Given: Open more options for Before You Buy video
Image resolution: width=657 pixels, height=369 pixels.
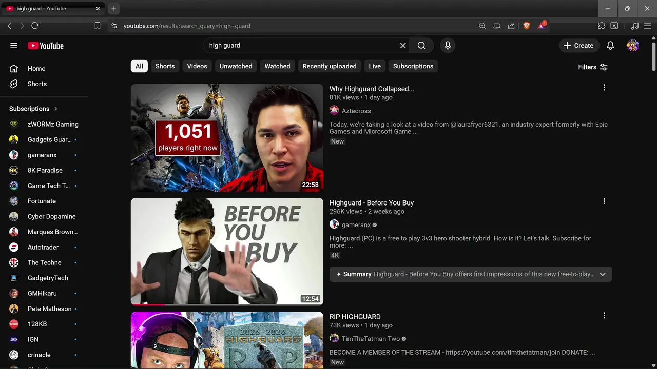Looking at the screenshot, I should [604, 201].
